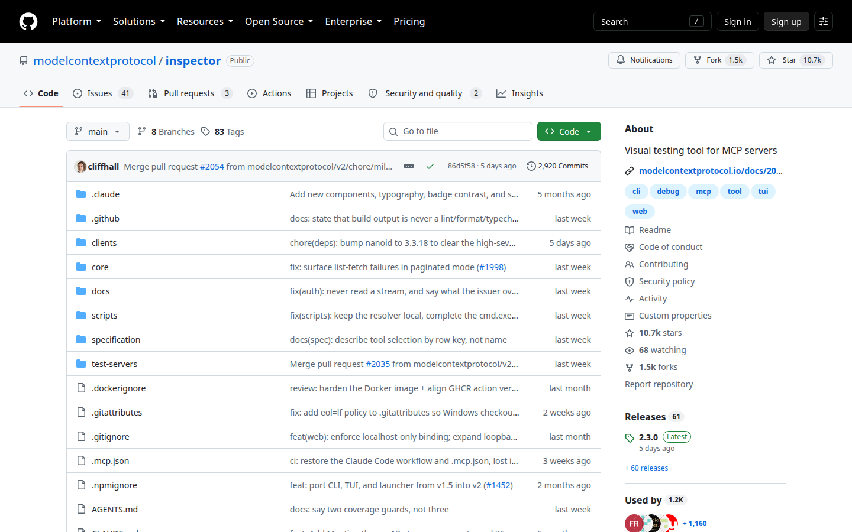Click the cliffhall avatar image
The width and height of the screenshot is (852, 532).
point(80,166)
